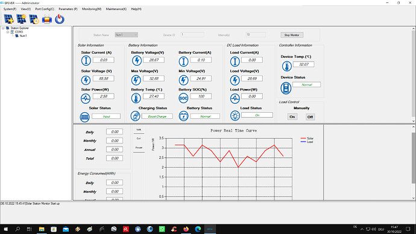Click the lower panel vertical scrollbar
The image size is (416, 234).
pyautogui.click(x=414, y=162)
